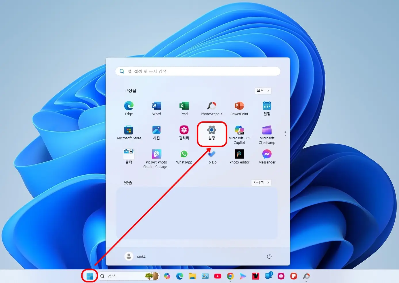399x283 pixels.
Task: Open YouTube from the taskbar
Action: click(x=218, y=276)
